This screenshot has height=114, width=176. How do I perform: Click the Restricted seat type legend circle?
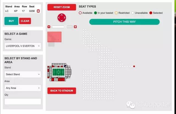pyautogui.click(x=116, y=13)
